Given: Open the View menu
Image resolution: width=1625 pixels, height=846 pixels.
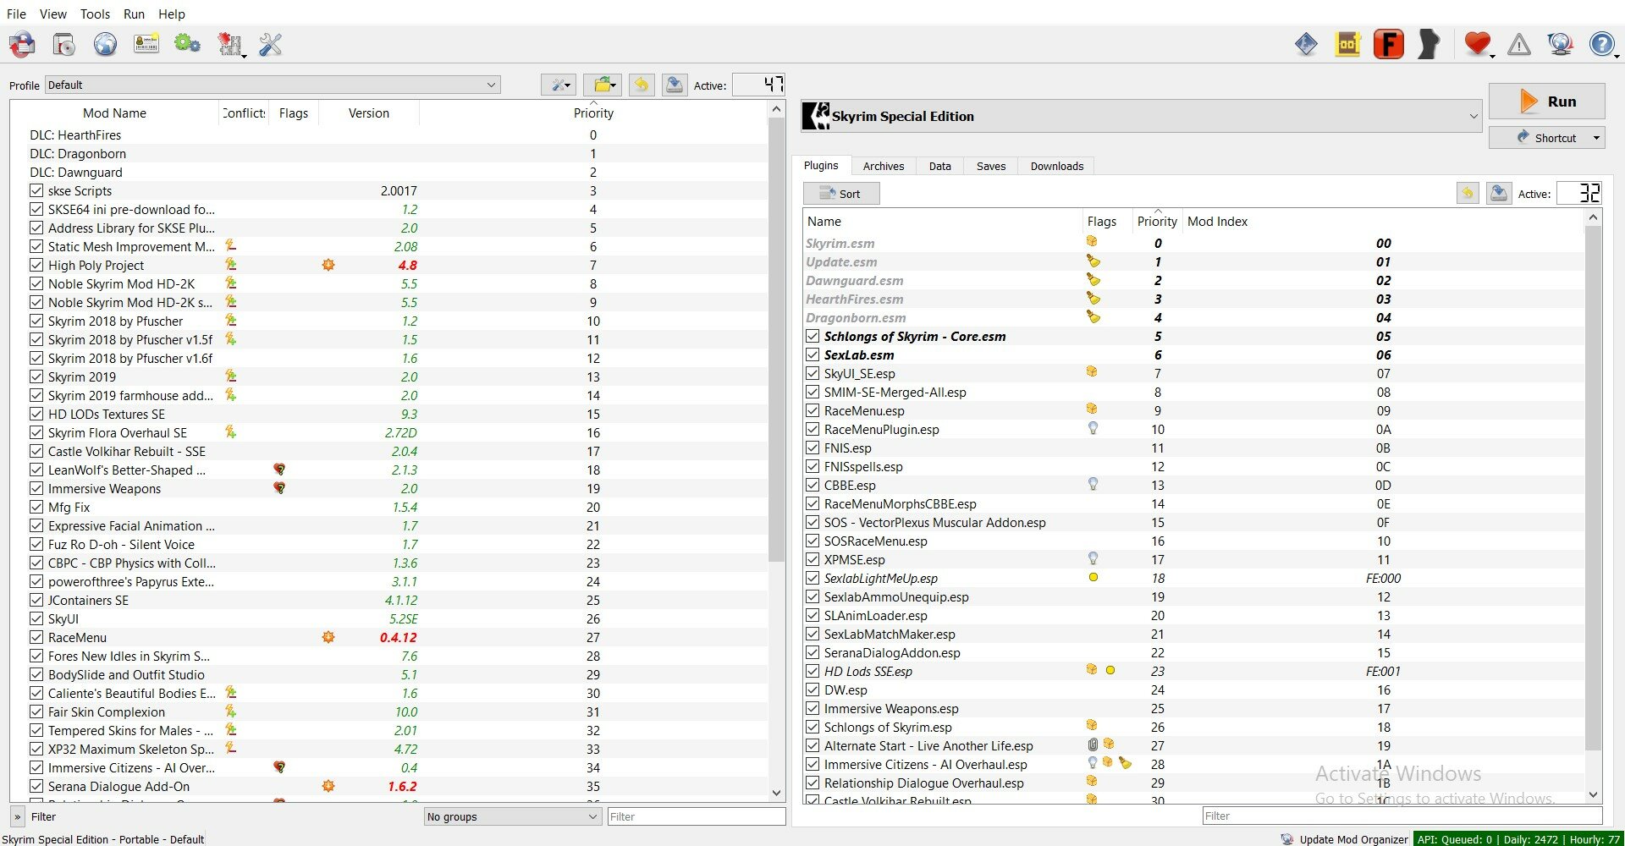Looking at the screenshot, I should (x=52, y=14).
